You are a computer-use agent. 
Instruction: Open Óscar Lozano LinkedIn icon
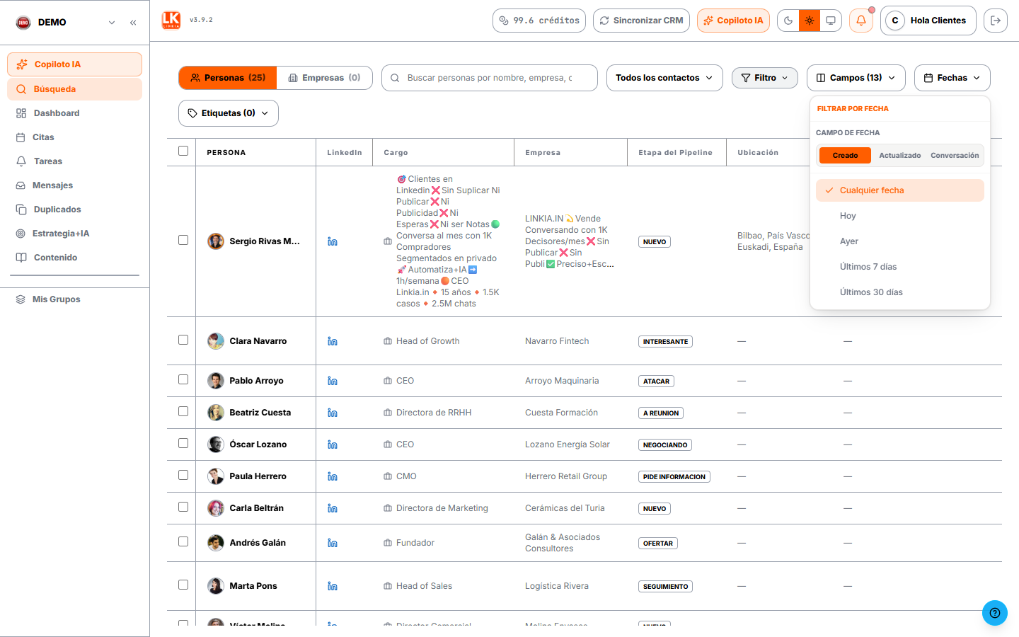click(333, 444)
